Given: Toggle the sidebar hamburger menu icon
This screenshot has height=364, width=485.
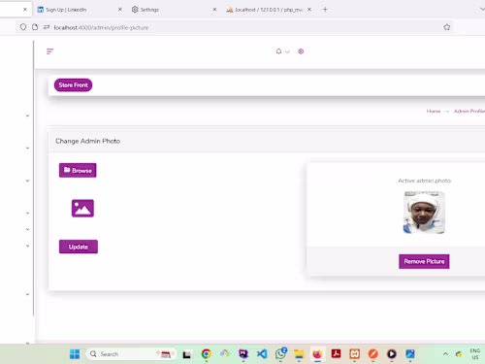Looking at the screenshot, I should point(49,51).
